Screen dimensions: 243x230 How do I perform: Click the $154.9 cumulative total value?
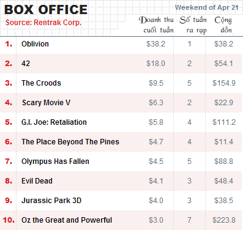[224, 83]
